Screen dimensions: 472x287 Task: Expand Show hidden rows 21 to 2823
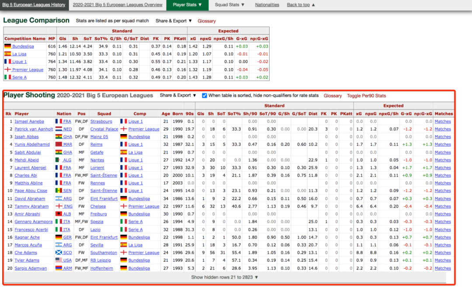pos(225,277)
